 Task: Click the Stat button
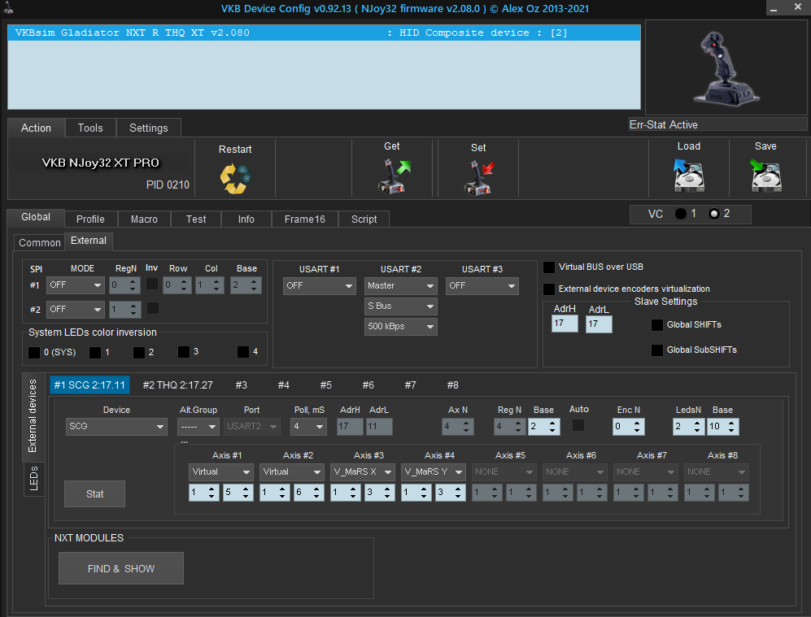(94, 494)
